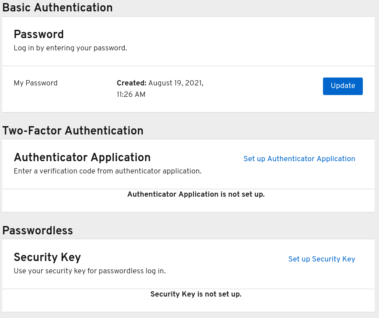Select the Authenticator Application card title

click(x=82, y=158)
